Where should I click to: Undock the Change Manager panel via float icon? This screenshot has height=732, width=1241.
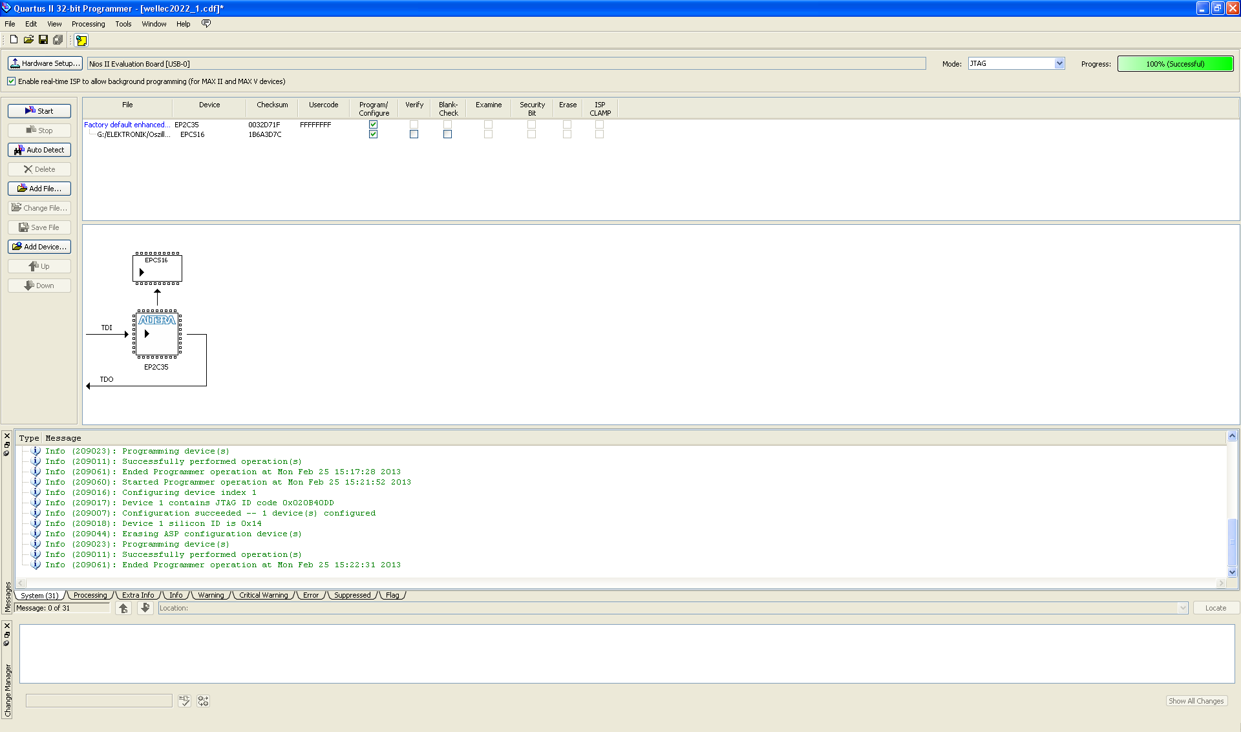click(7, 634)
